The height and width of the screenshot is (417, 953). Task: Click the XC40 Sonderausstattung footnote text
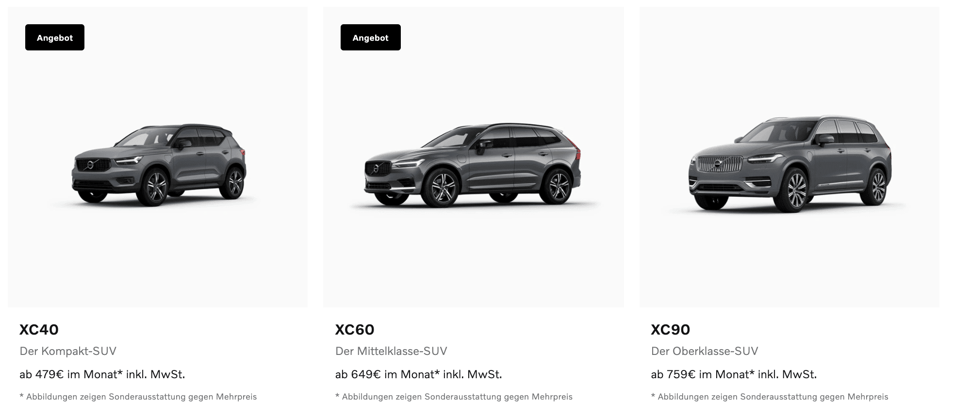138,397
